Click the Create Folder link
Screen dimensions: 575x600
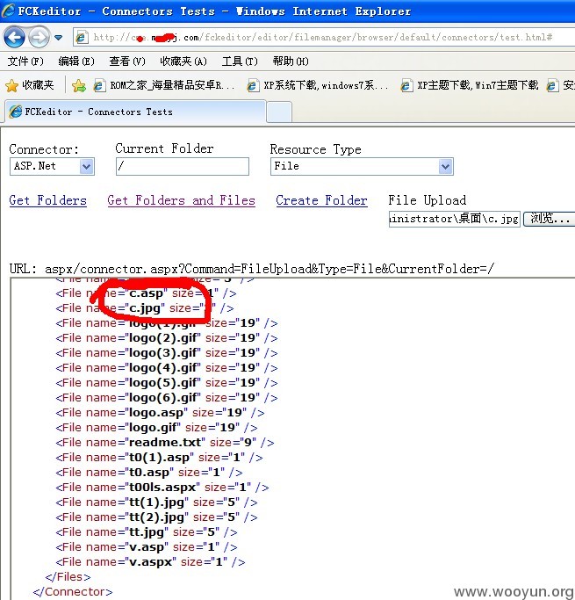click(x=321, y=200)
